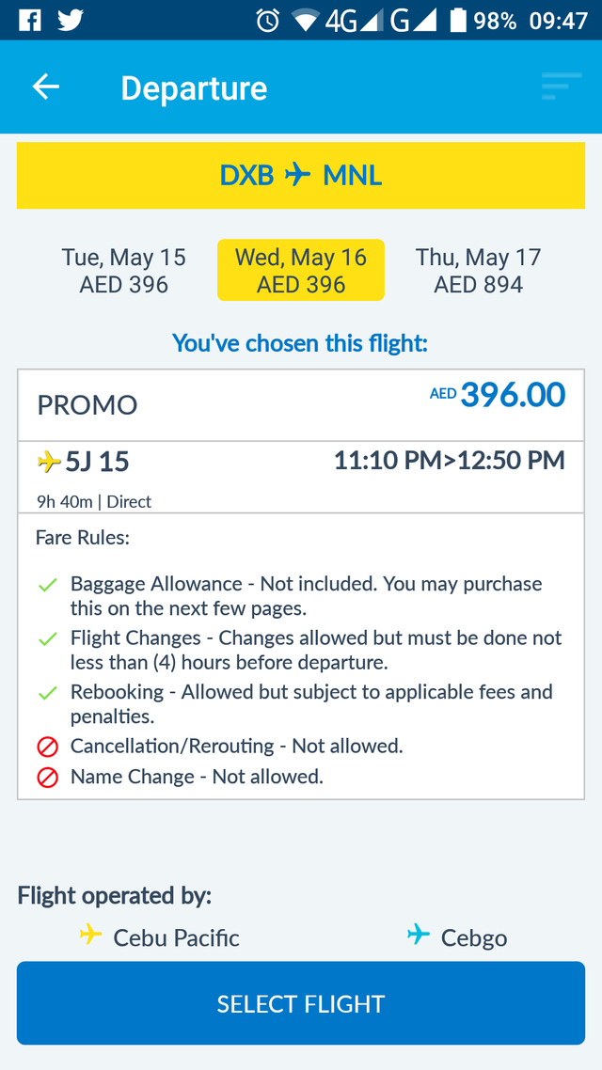Open the sort filter icon
The height and width of the screenshot is (1070, 602).
562,87
